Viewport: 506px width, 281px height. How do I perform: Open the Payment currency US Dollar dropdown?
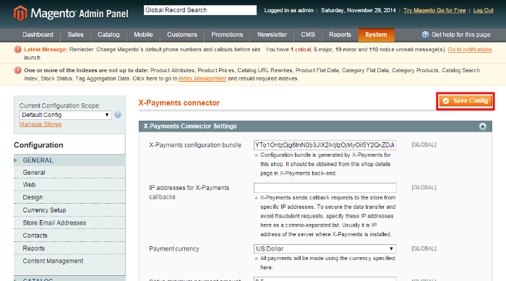[325, 248]
